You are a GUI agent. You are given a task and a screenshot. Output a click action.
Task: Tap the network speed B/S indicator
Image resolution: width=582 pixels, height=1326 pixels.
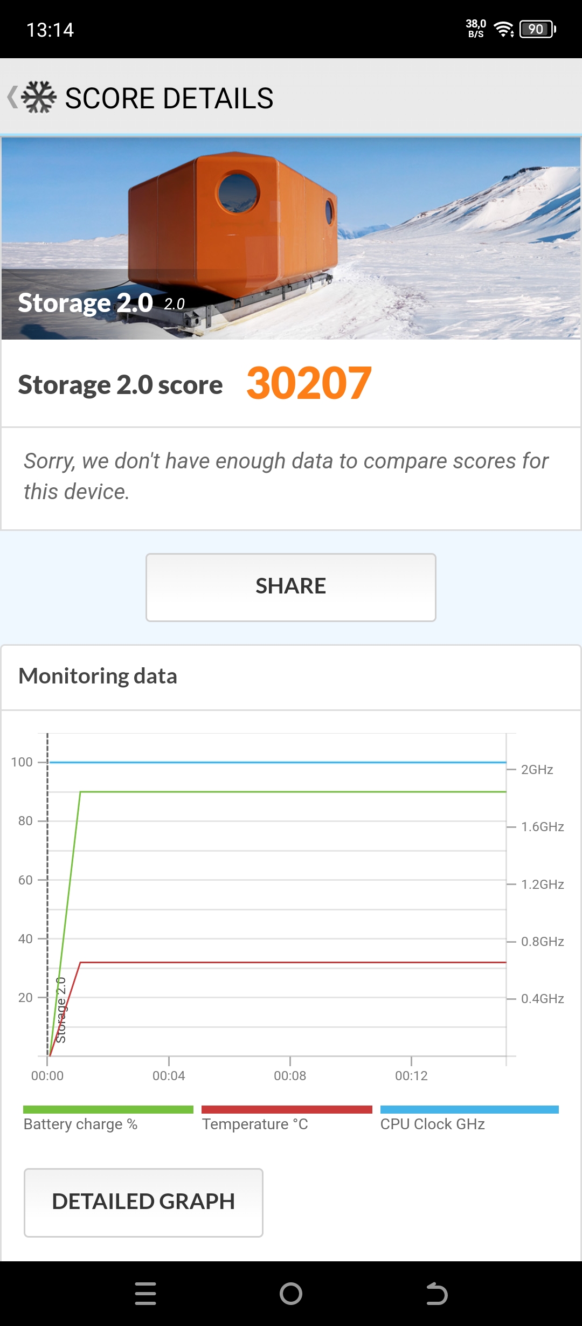pyautogui.click(x=476, y=29)
